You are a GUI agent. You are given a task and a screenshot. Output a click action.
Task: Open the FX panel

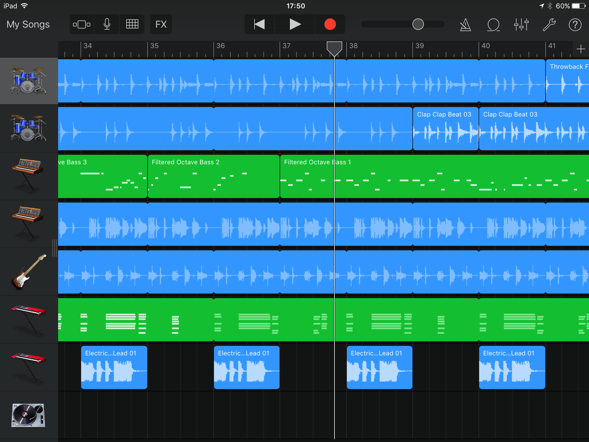point(161,24)
